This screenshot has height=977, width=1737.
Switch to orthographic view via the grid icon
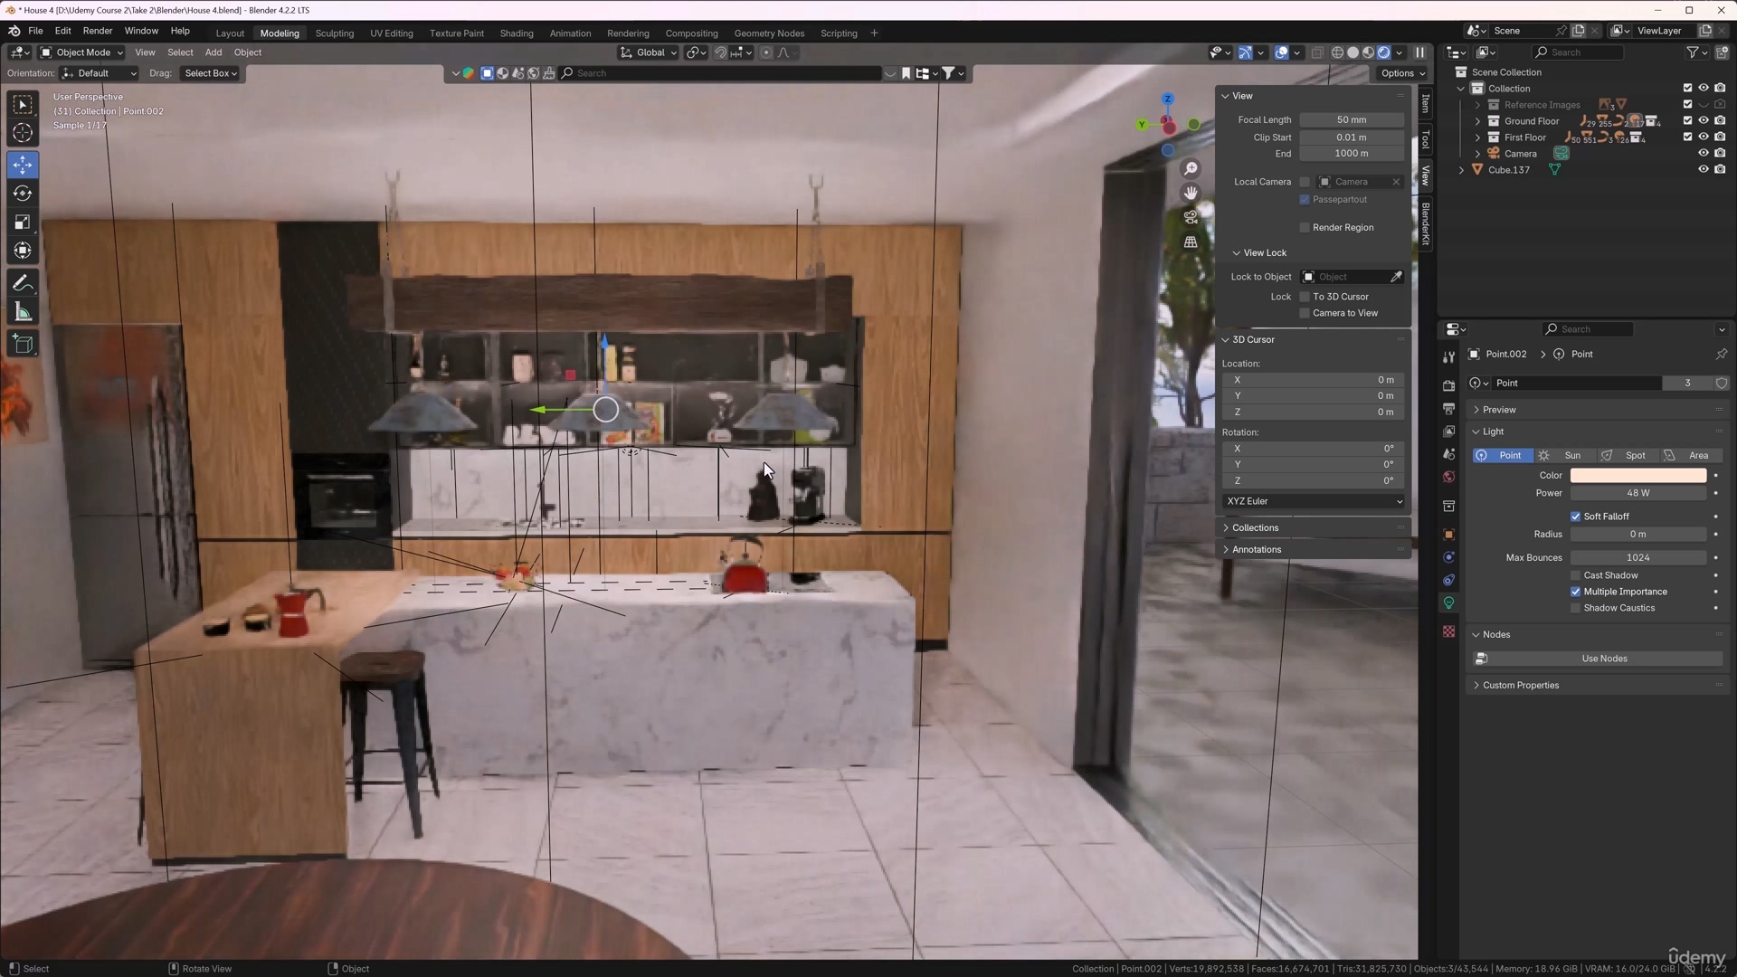(x=1191, y=242)
